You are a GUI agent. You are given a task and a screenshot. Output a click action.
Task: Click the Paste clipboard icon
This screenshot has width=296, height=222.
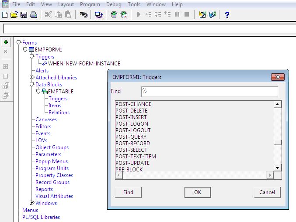[68, 15]
